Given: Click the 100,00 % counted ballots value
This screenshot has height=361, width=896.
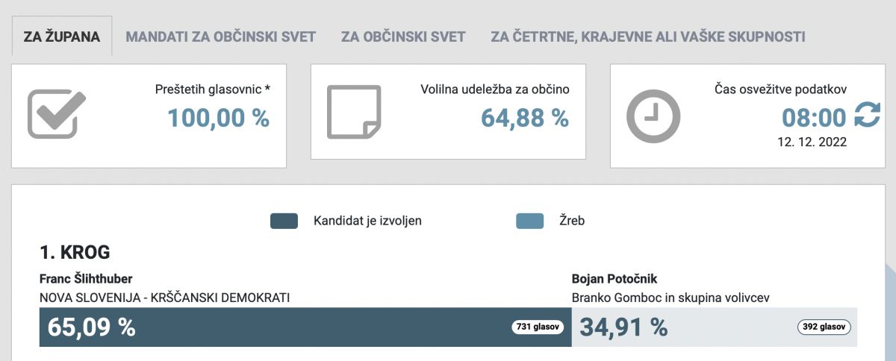Looking at the screenshot, I should click(218, 118).
